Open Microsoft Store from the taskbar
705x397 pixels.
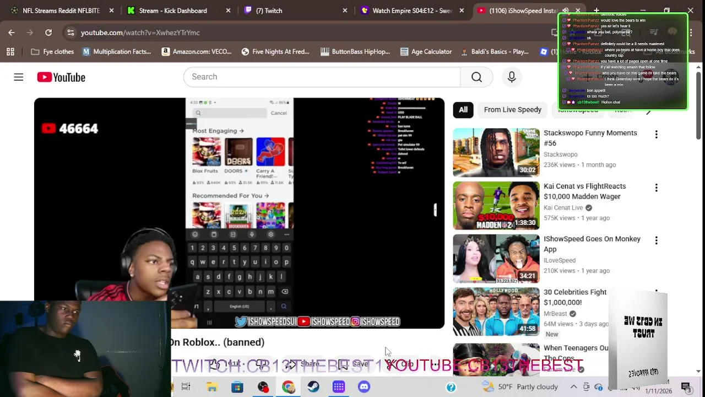pyautogui.click(x=237, y=387)
